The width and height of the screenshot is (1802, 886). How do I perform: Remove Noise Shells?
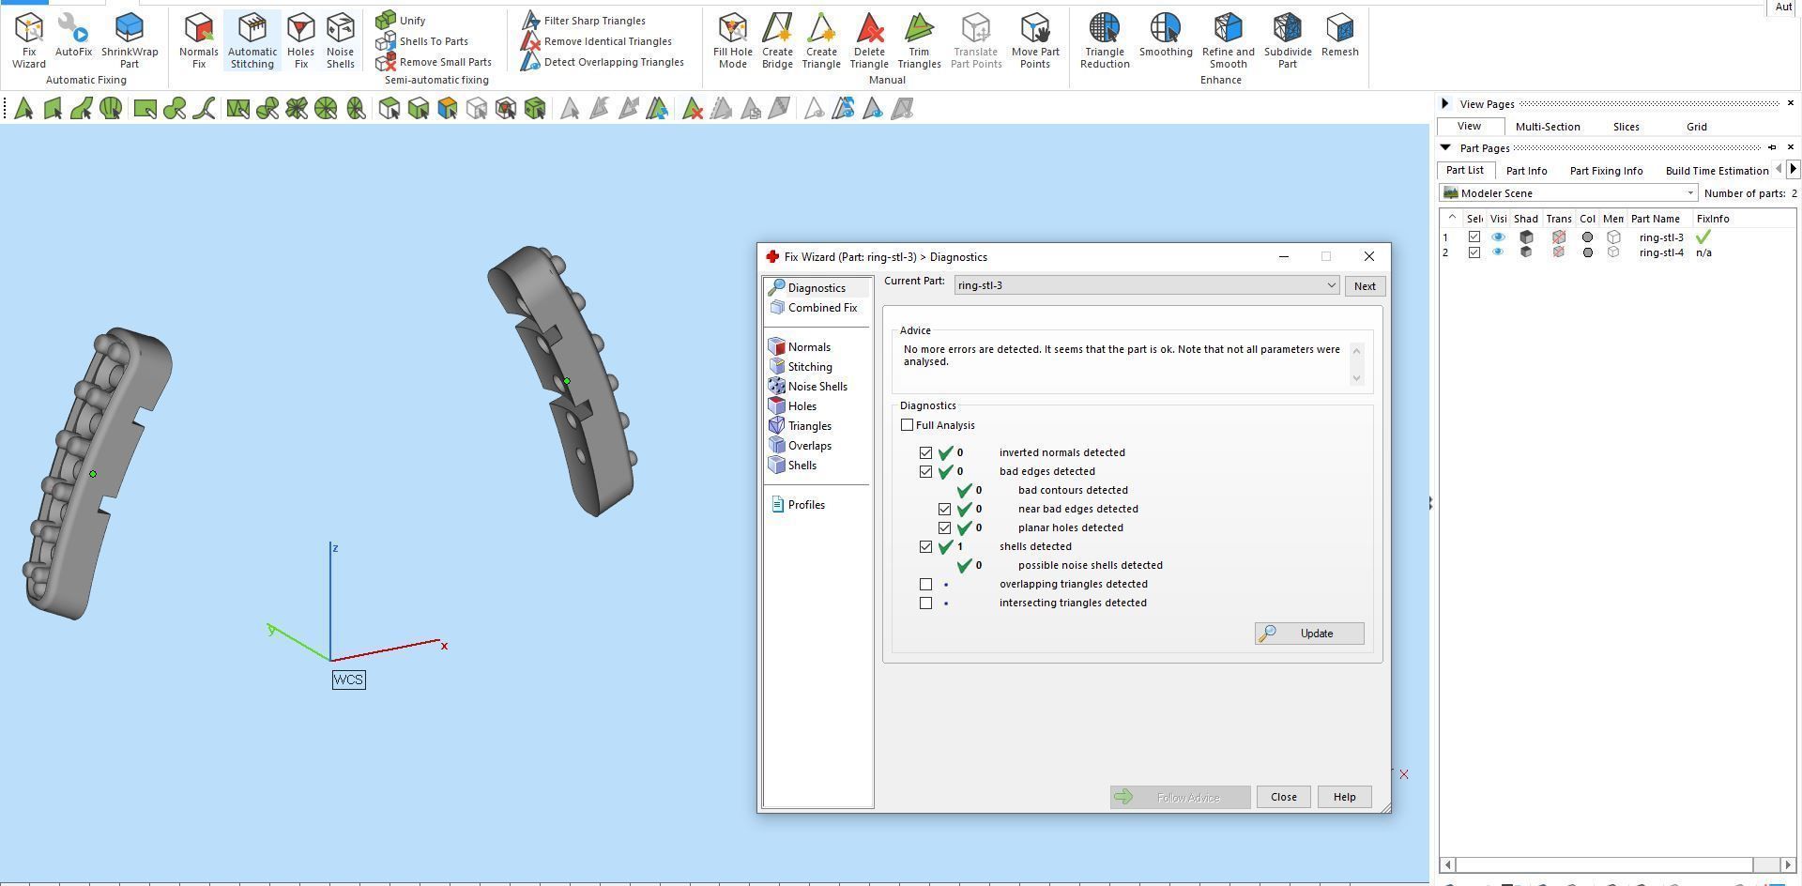(340, 40)
